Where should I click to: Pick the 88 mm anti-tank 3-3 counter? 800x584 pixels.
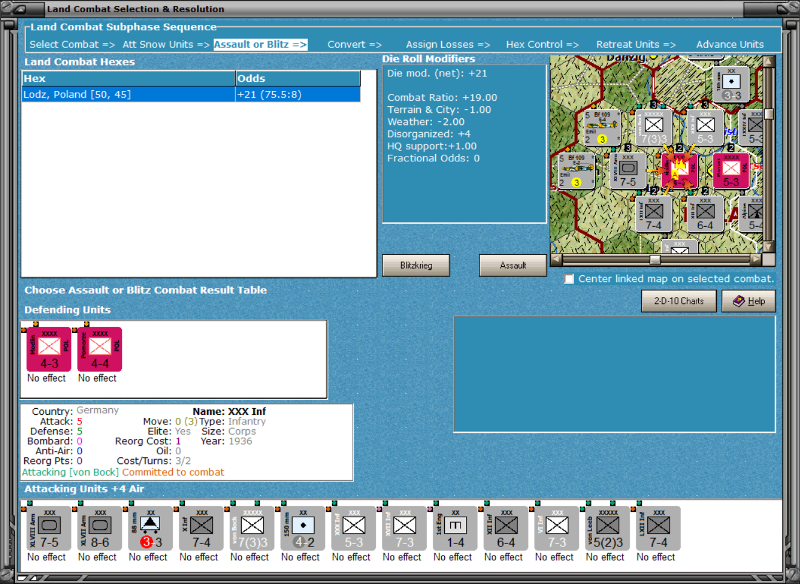151,528
